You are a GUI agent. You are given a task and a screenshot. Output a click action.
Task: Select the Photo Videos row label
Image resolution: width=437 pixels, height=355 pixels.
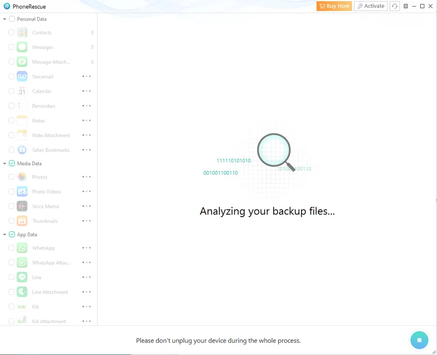coord(47,192)
